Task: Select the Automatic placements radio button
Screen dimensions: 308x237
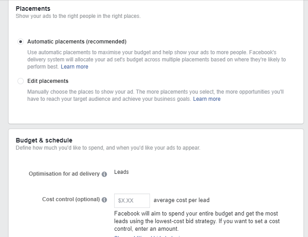Action: pyautogui.click(x=21, y=42)
